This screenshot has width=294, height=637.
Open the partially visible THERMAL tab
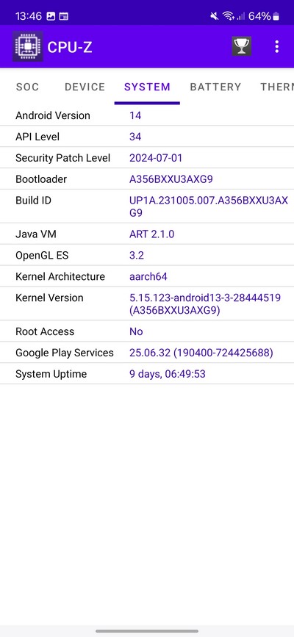coord(277,87)
